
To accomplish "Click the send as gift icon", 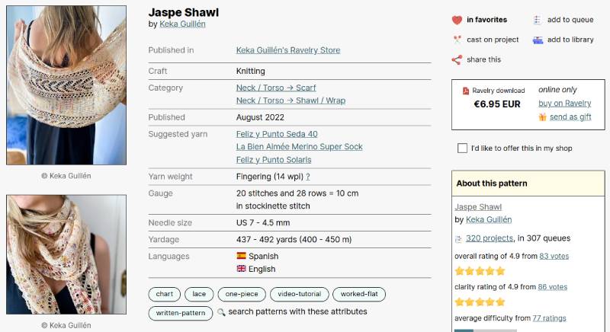I will [542, 117].
